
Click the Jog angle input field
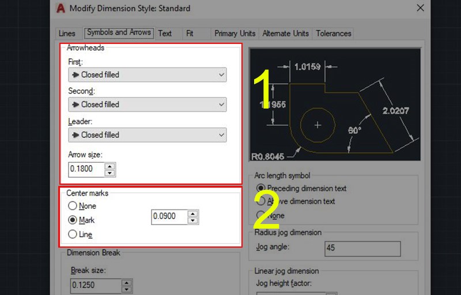pos(362,249)
